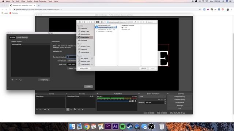Screen dimensions: 234x131
Task: Open Mic/Aux settings with the mixer gear icon
Action: coord(136,101)
